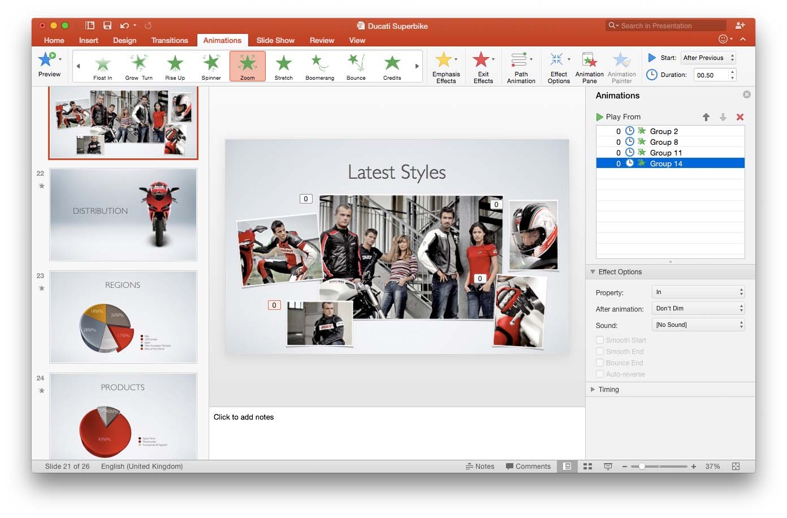Click the Animation Painter tool

coord(622,67)
